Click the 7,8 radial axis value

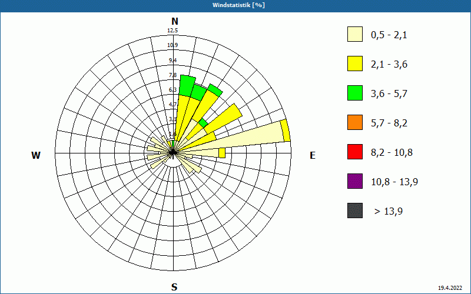(x=173, y=75)
